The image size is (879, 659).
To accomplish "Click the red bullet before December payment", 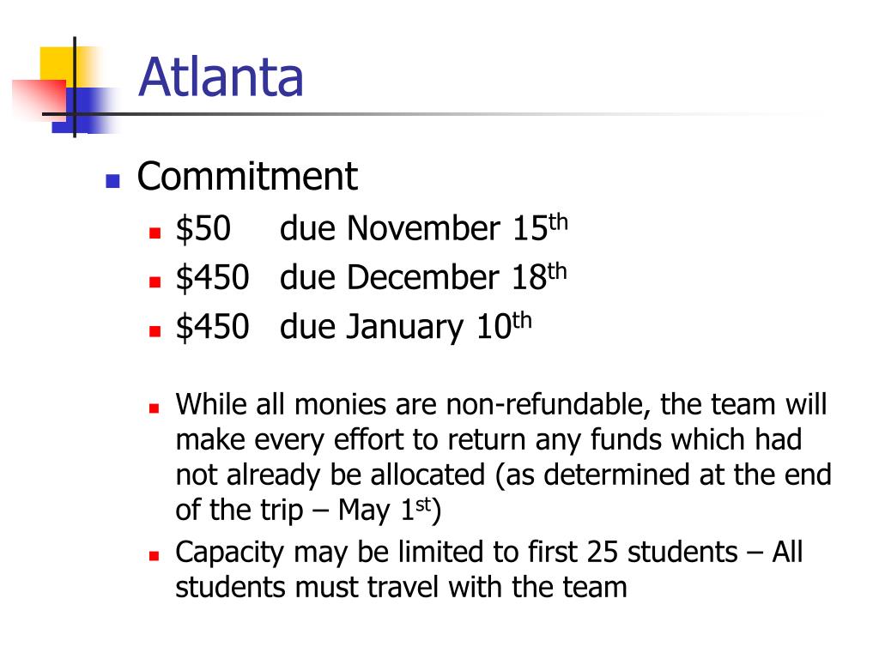I will pos(155,281).
